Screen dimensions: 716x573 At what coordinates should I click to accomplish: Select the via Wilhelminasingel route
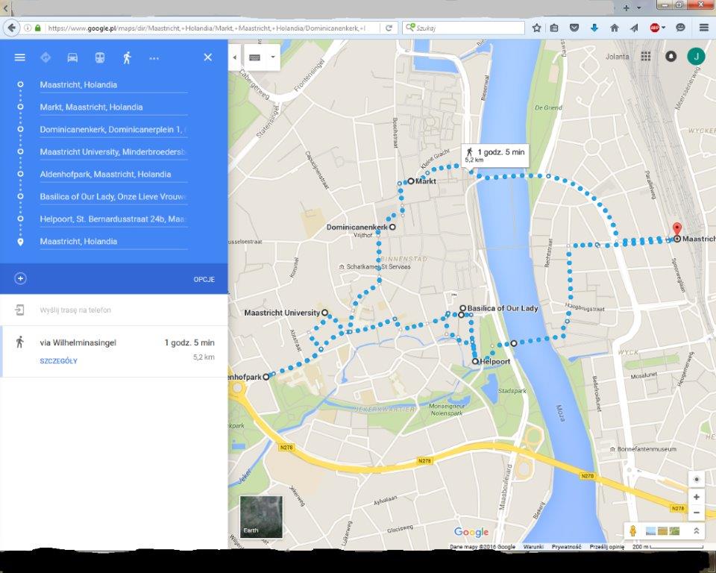[114, 351]
